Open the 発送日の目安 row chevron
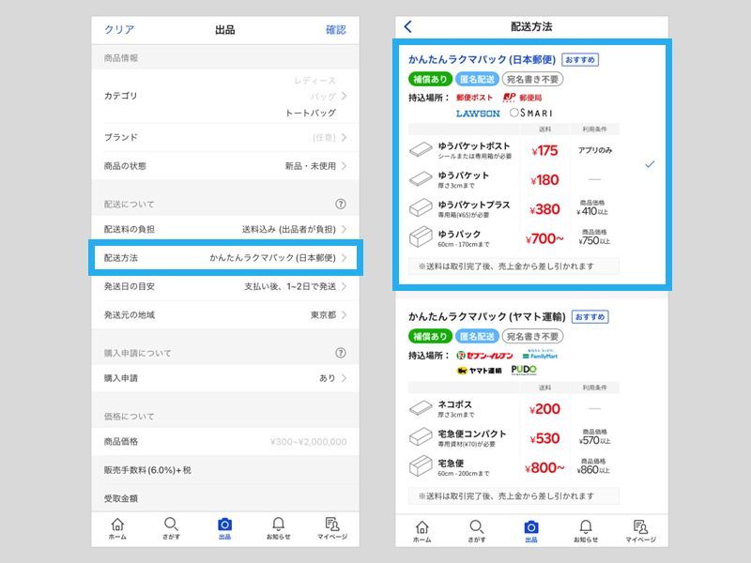 (x=344, y=286)
